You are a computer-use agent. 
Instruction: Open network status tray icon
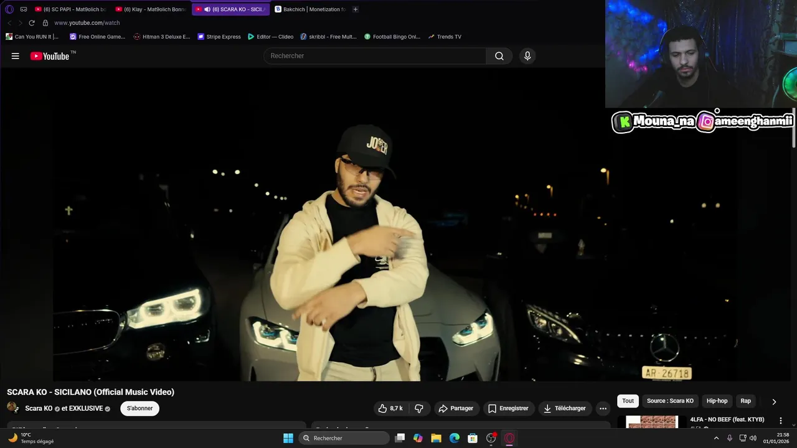pyautogui.click(x=743, y=438)
